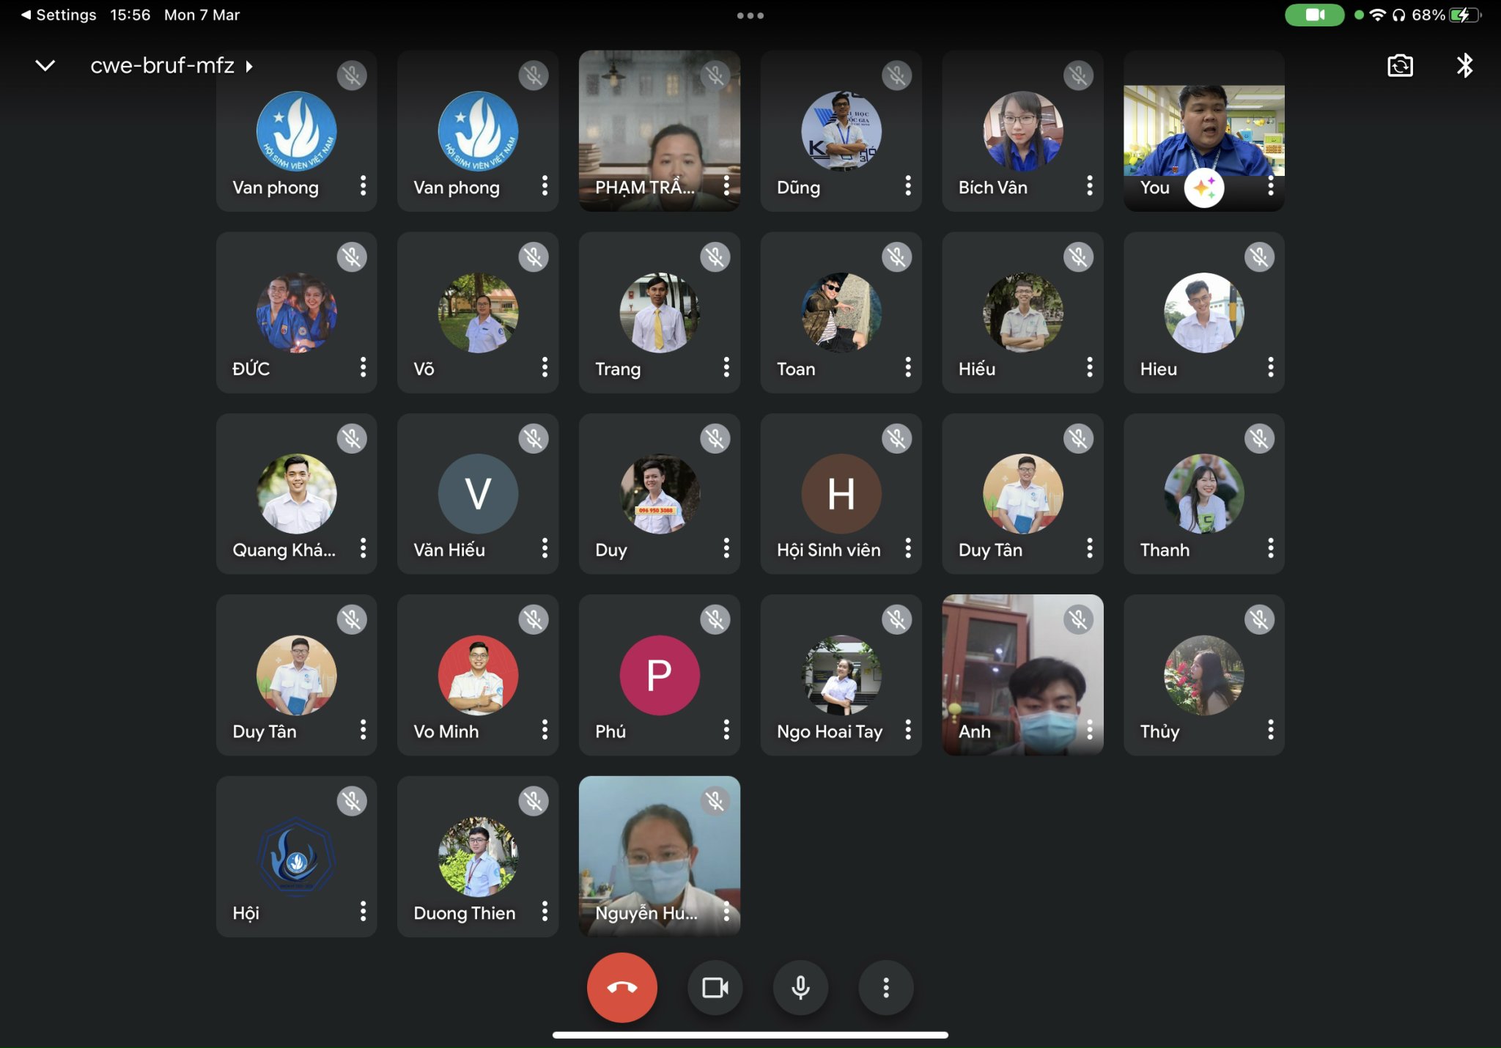
Task: Tap the Bluetooth audio output icon
Action: coord(1464,66)
